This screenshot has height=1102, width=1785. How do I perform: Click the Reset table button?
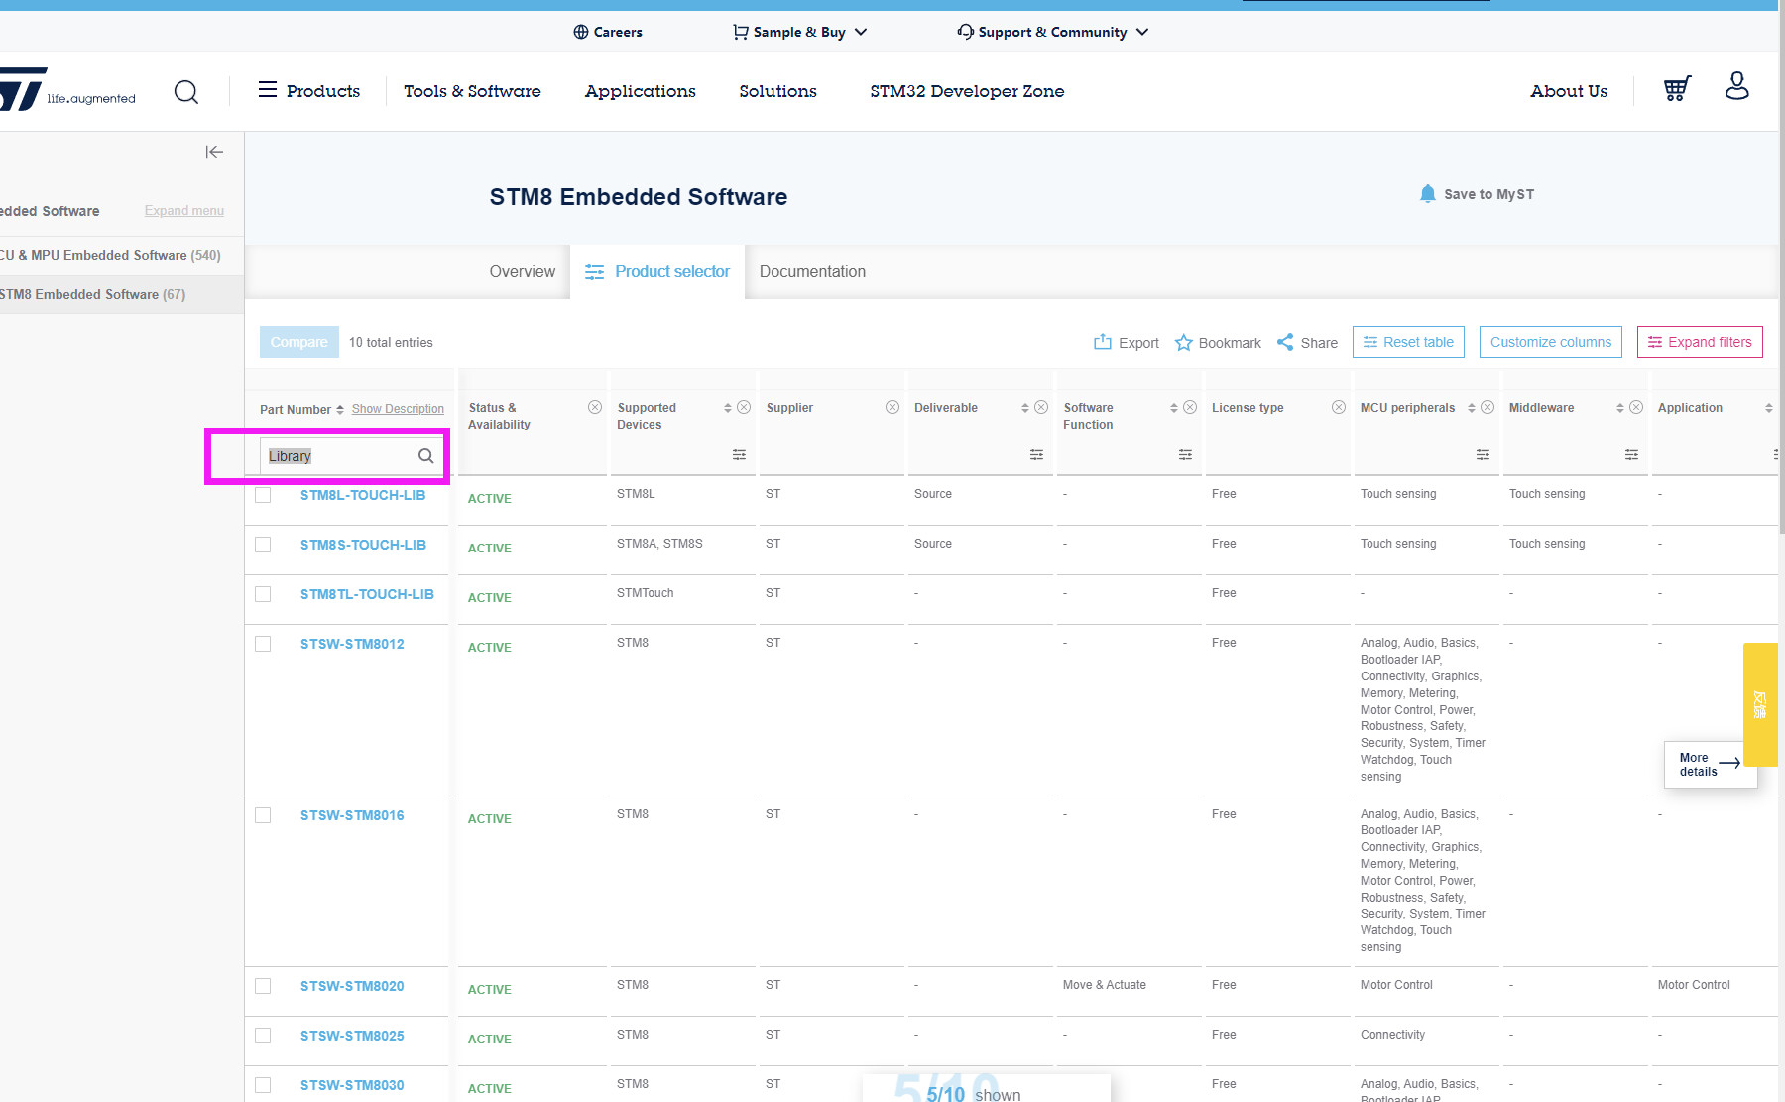click(x=1409, y=342)
